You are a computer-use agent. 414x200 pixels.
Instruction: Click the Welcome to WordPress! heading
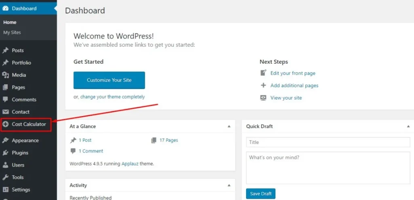click(114, 36)
